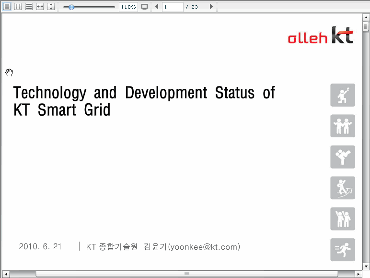Click the kicking figure icon tile
The width and height of the screenshot is (370, 278).
[x=343, y=157]
